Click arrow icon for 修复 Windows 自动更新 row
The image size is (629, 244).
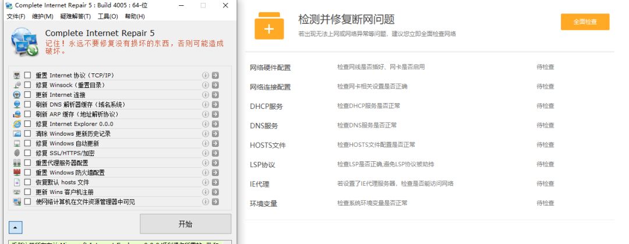215,143
